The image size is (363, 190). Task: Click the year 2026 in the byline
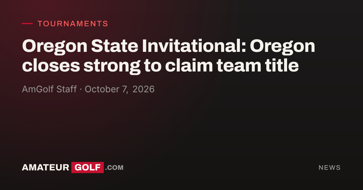point(143,89)
